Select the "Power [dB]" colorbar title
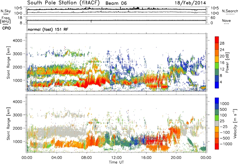The image size is (238, 164). [x=227, y=62]
